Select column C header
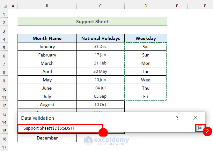This screenshot has width=213, height=151. [x=100, y=6]
